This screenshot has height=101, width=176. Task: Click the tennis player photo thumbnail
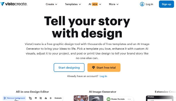coord(81,98)
